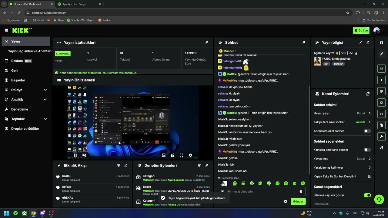The image size is (388, 218).
Task: Pop out the Yayın İstatistikleri panel
Action: [206, 43]
